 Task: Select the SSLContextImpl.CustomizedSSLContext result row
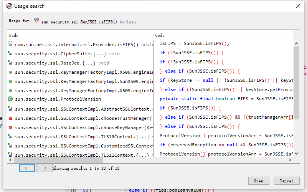(81, 146)
